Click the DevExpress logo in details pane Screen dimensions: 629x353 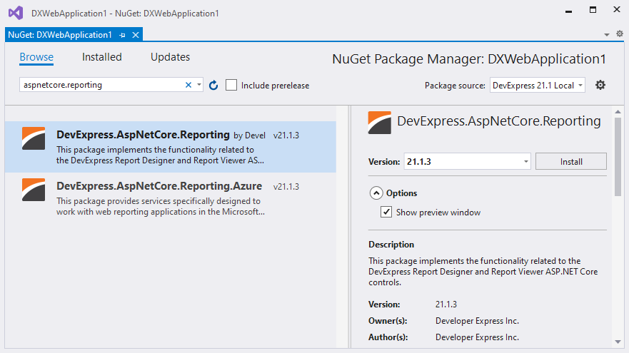(380, 123)
